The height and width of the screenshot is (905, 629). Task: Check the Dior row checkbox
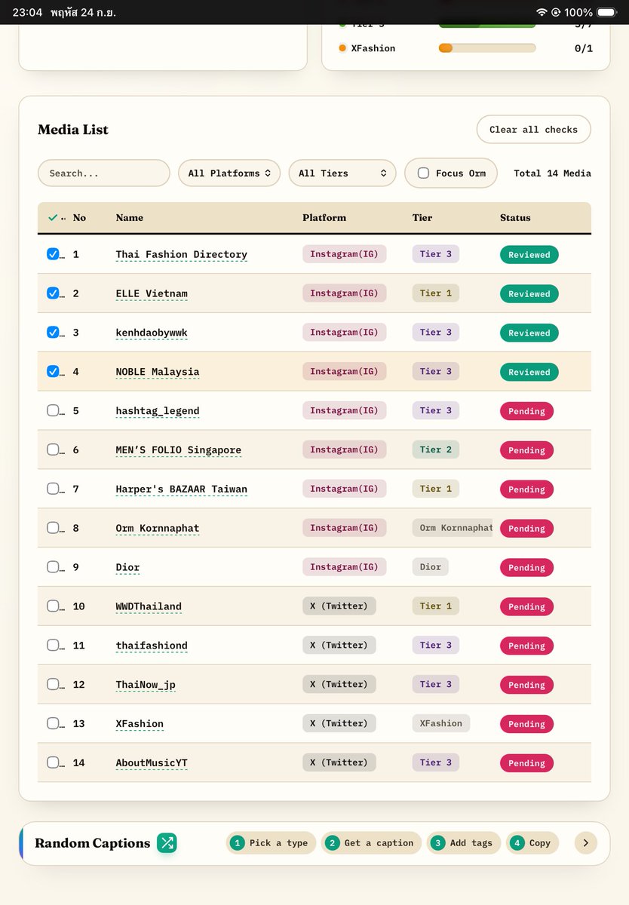pos(53,567)
